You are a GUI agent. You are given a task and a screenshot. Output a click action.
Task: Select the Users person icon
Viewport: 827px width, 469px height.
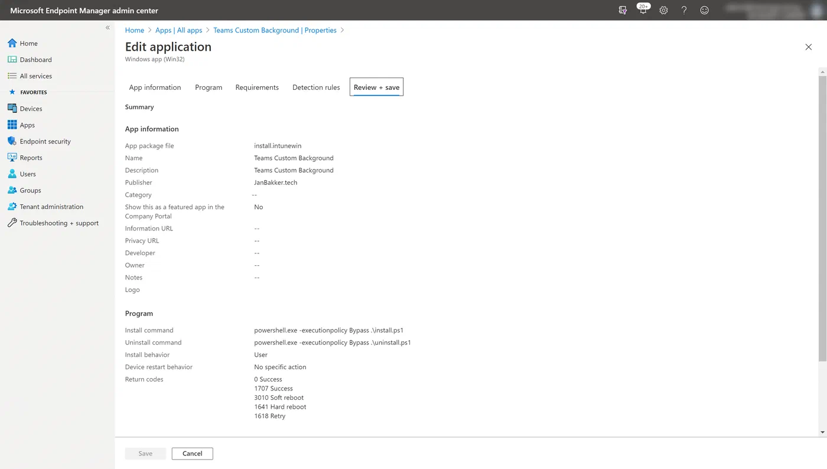12,174
